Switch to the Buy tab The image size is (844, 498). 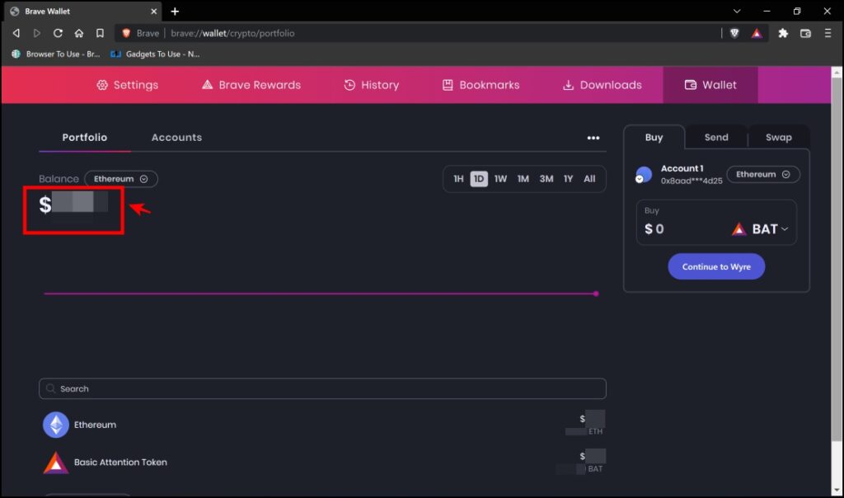pos(654,138)
